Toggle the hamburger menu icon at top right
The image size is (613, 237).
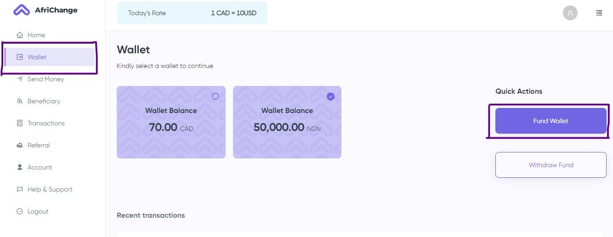point(599,13)
